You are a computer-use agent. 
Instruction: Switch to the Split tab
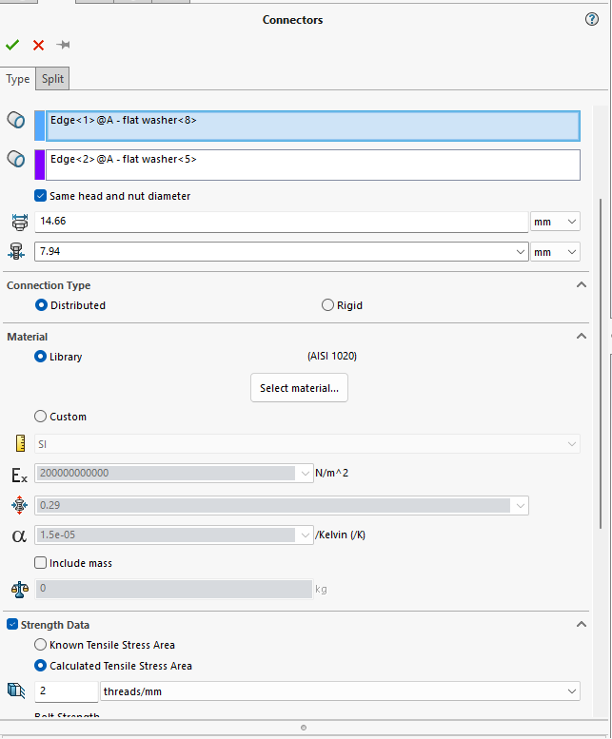tap(52, 79)
